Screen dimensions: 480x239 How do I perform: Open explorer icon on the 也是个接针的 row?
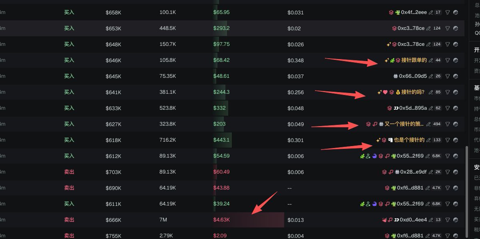[456, 140]
